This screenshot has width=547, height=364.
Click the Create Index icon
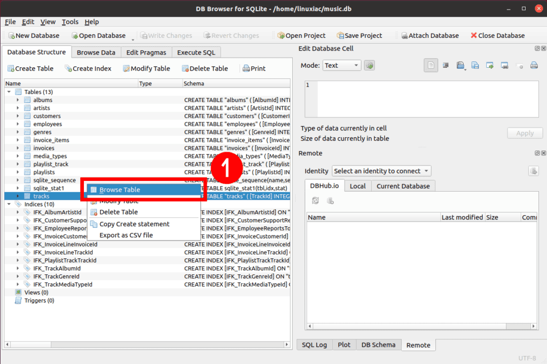coord(68,68)
